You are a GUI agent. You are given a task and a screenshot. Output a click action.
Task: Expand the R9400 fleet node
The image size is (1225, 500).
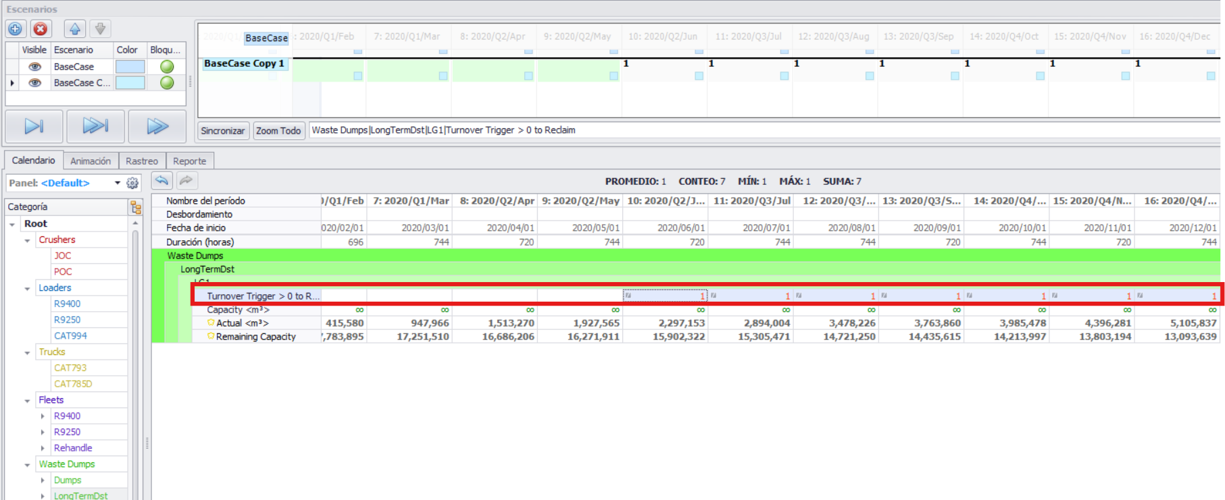click(43, 416)
